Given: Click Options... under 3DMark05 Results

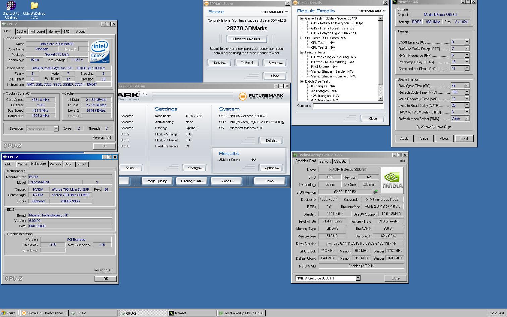Looking at the screenshot, I should coord(272,168).
